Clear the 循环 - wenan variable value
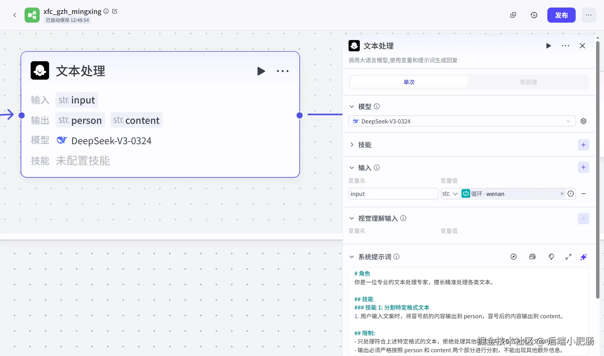This screenshot has width=604, height=356. coord(562,194)
